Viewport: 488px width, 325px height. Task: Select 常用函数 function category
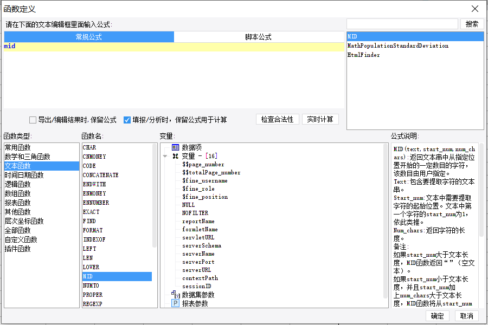[42, 147]
